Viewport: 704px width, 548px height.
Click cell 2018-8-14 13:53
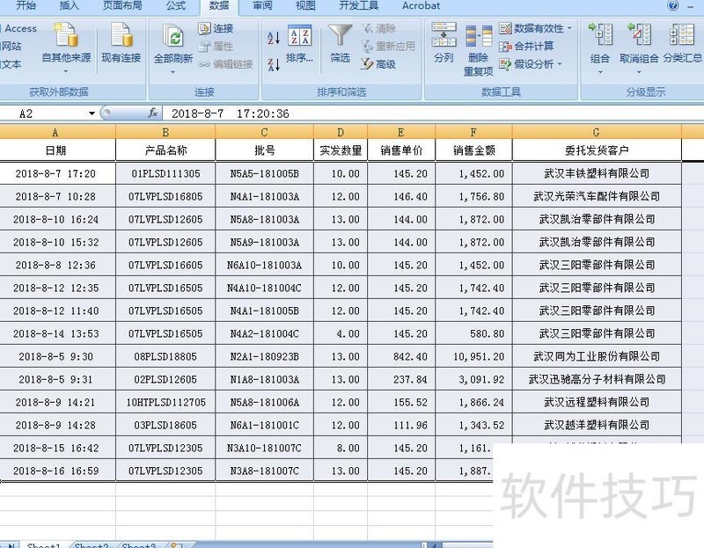click(56, 334)
